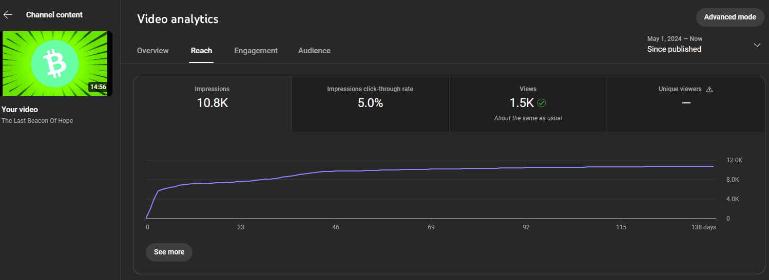Viewport: 769px width, 280px height.
Task: Switch to the Overview tab
Action: pos(153,51)
